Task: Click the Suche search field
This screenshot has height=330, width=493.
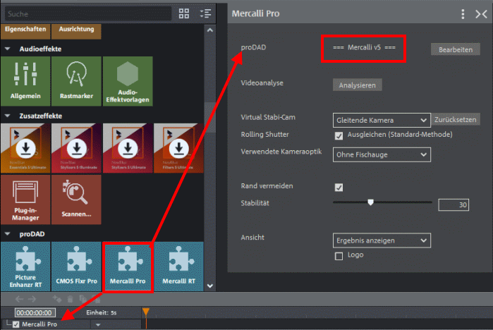Action: pos(88,14)
